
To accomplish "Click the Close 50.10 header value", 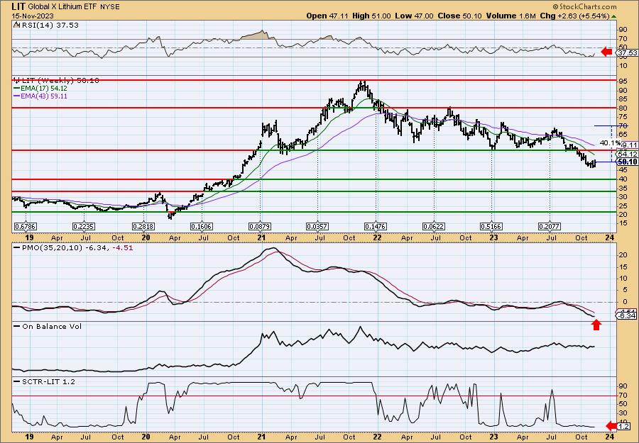I will click(x=459, y=16).
